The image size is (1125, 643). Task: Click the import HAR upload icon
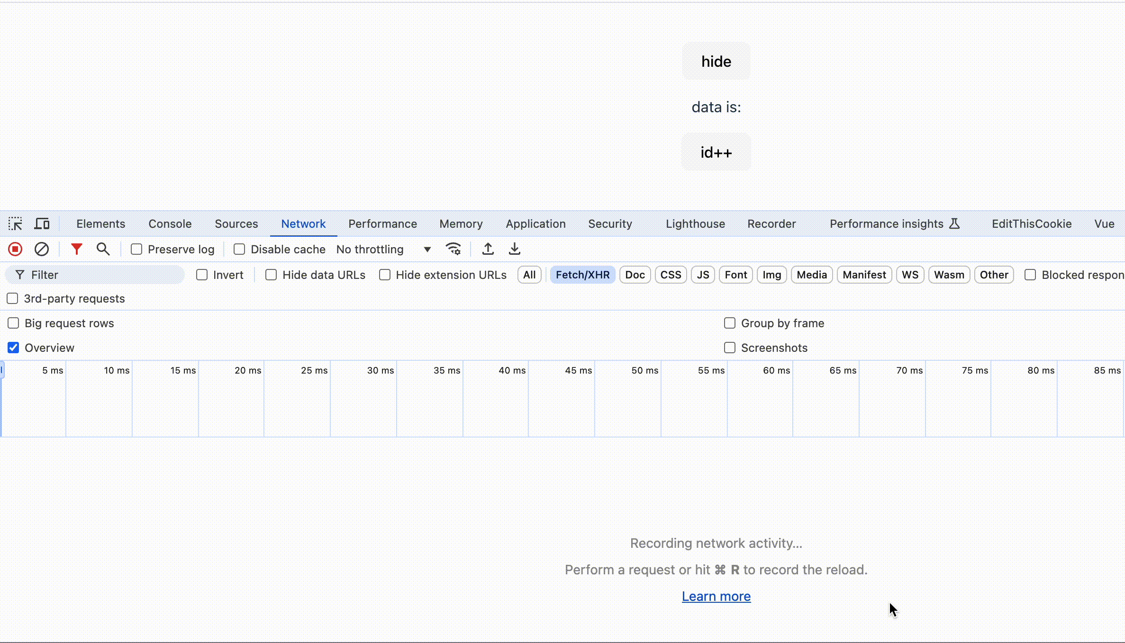488,249
